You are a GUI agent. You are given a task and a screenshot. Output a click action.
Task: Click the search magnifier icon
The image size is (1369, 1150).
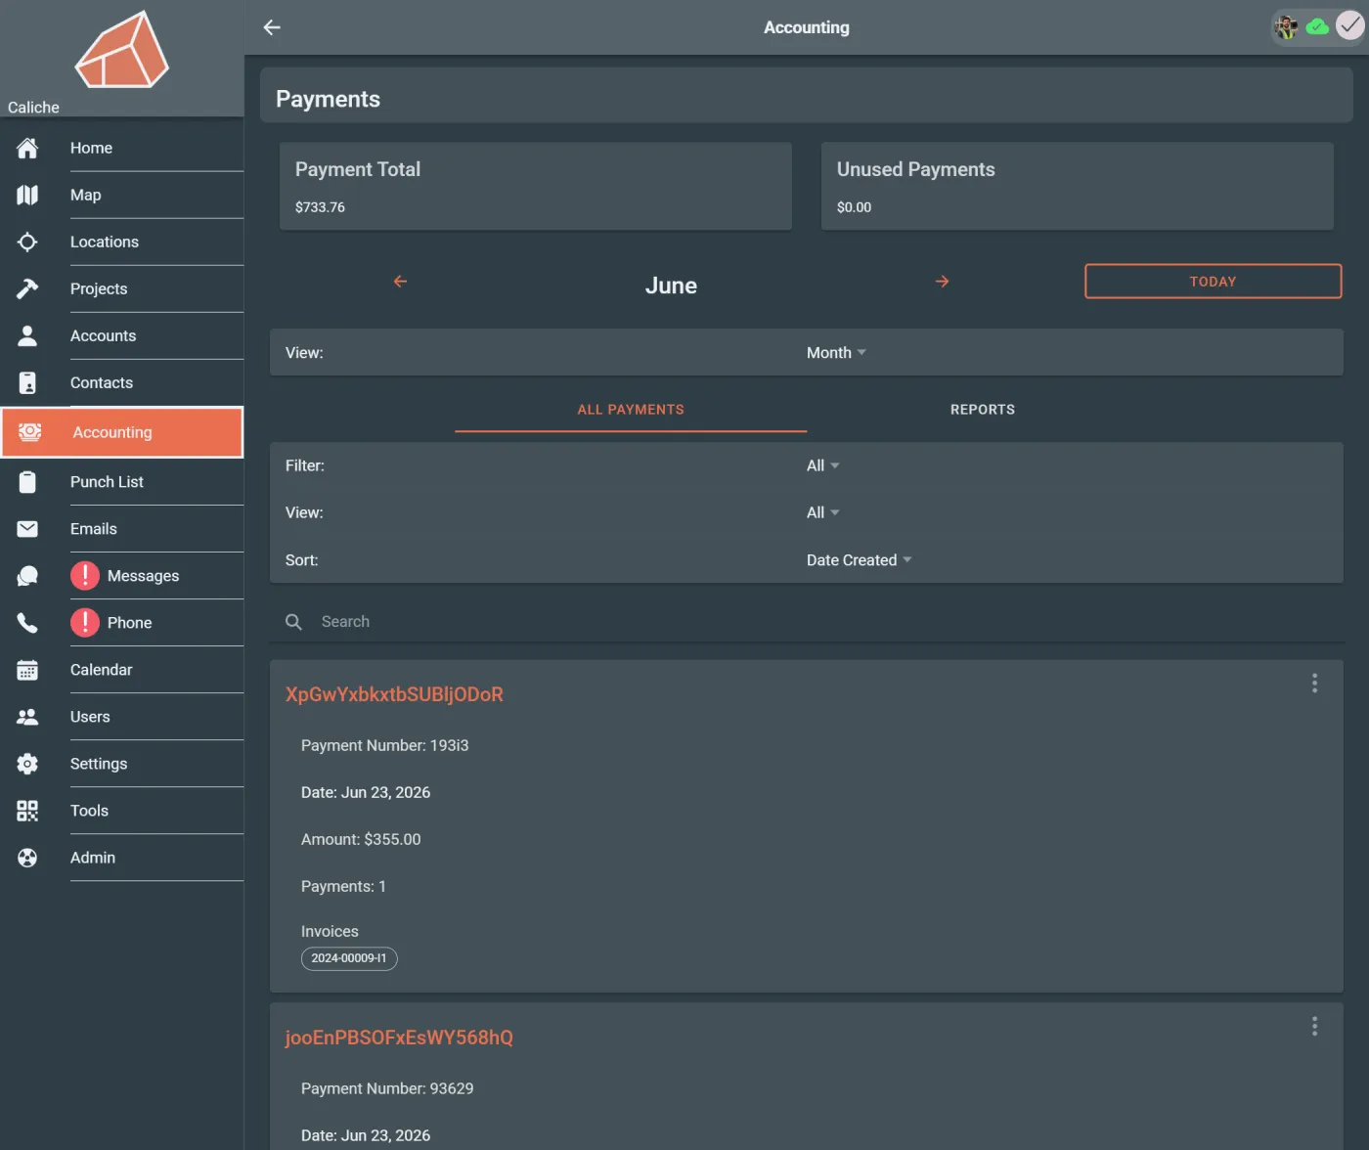[x=293, y=622]
